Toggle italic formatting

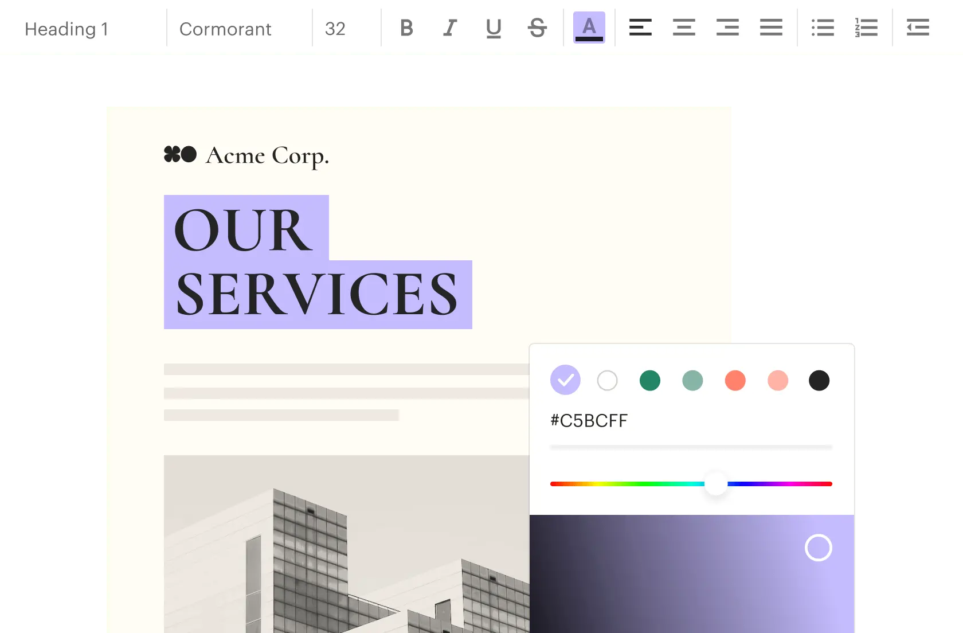pos(450,28)
